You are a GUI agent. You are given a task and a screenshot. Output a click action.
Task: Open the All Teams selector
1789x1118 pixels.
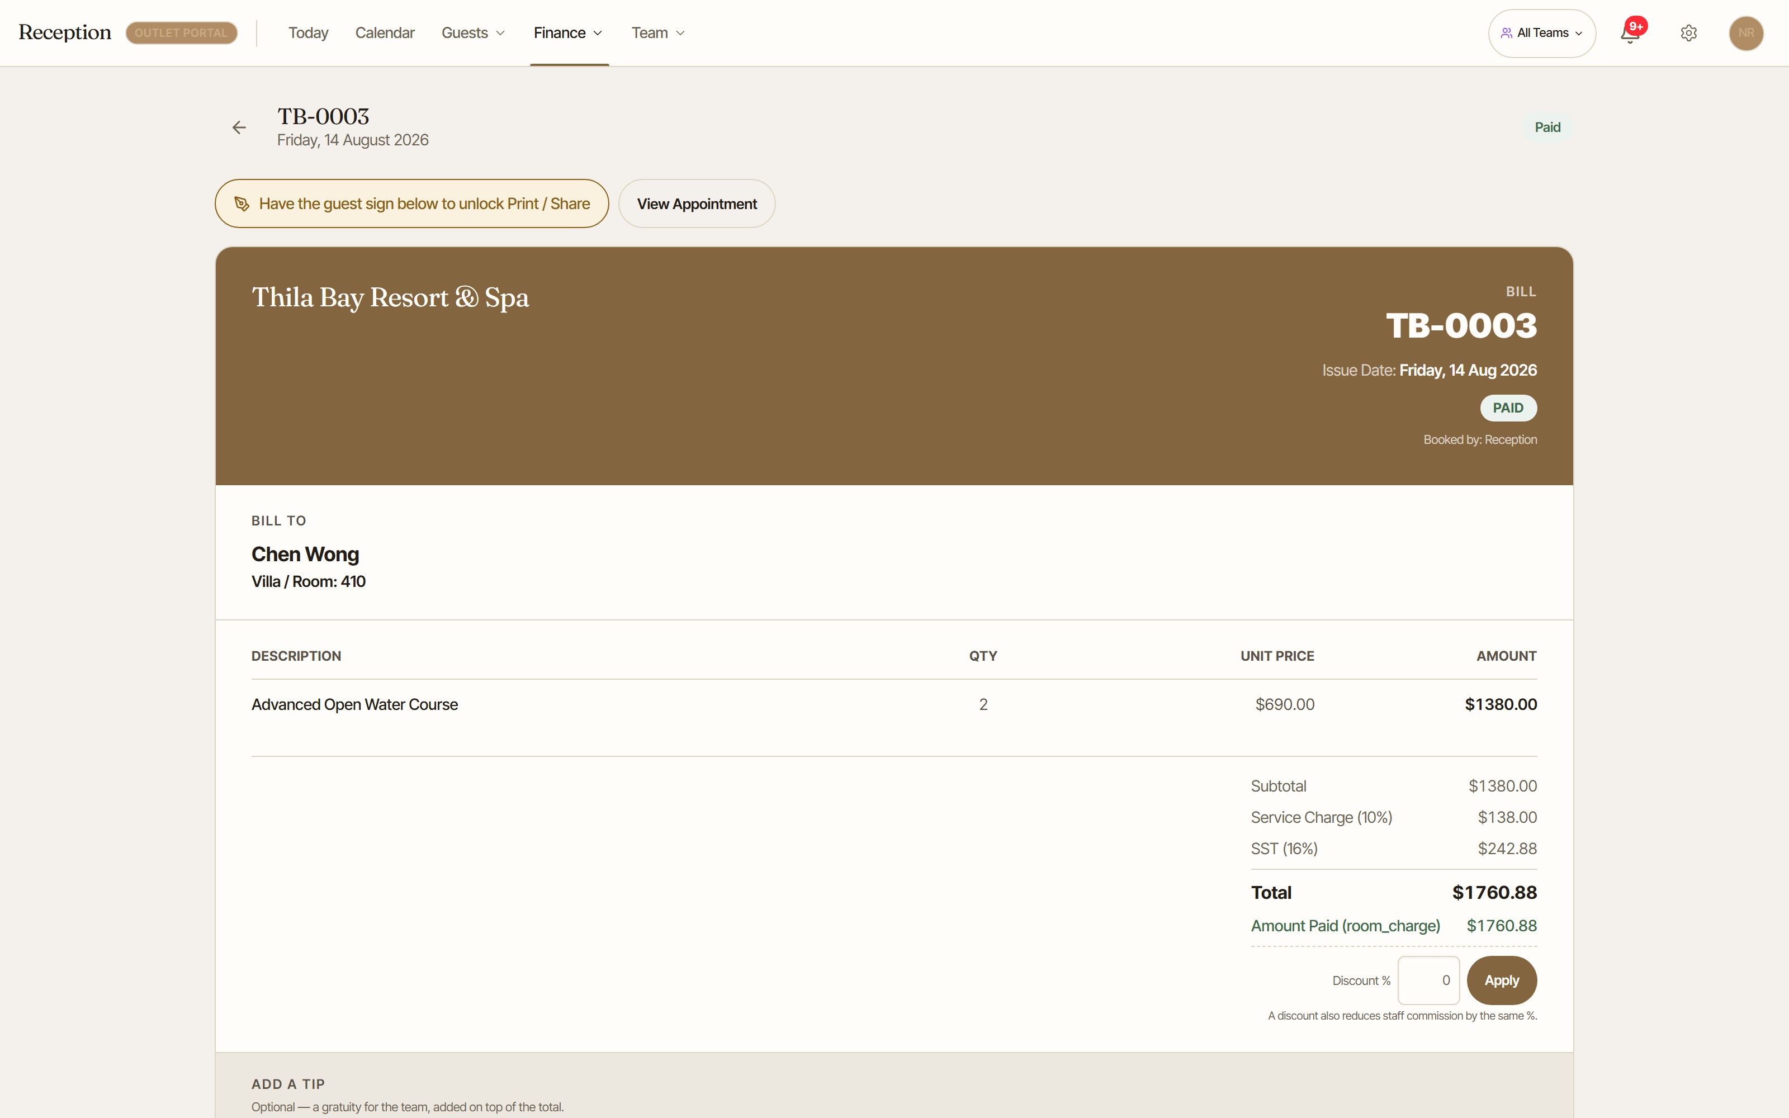click(1541, 34)
